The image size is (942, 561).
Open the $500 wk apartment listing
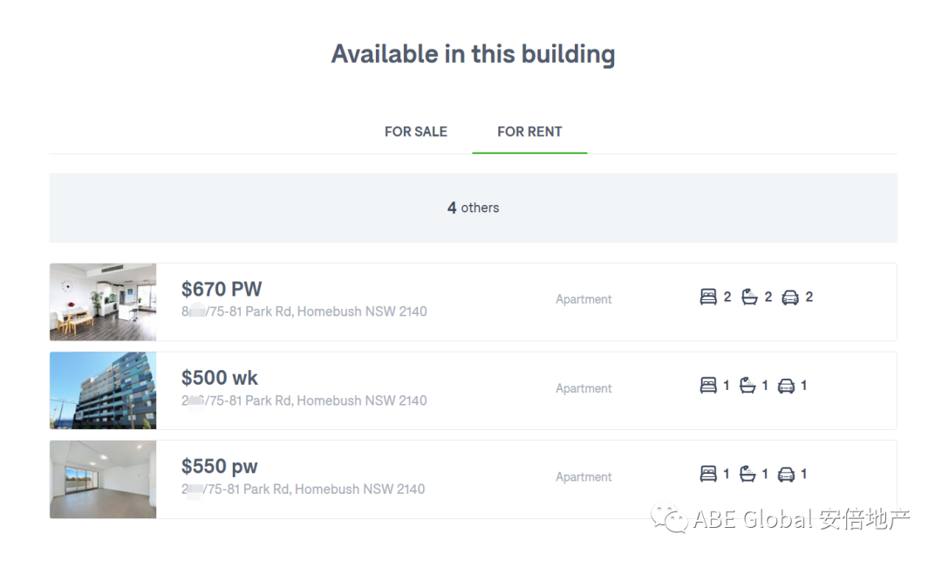point(220,378)
